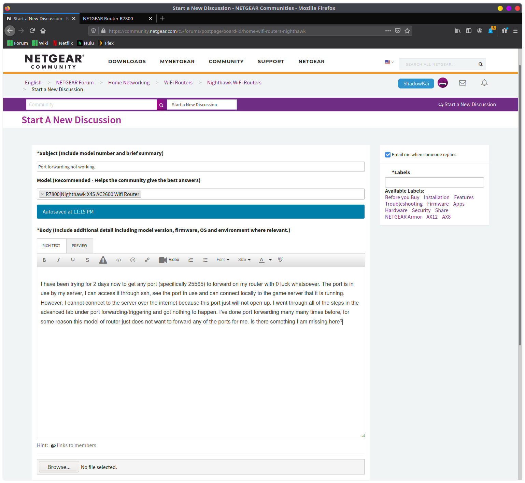The width and height of the screenshot is (525, 483).
Task: Open the Font dropdown
Action: tap(222, 260)
